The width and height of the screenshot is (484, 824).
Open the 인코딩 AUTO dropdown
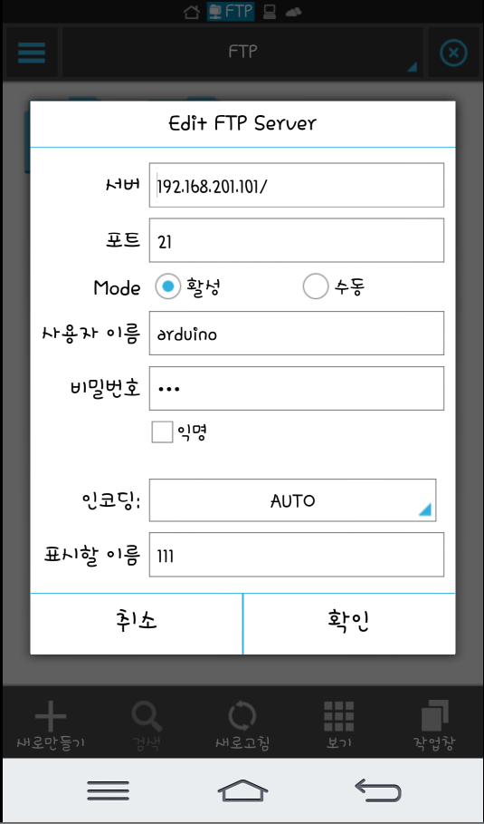click(x=292, y=500)
